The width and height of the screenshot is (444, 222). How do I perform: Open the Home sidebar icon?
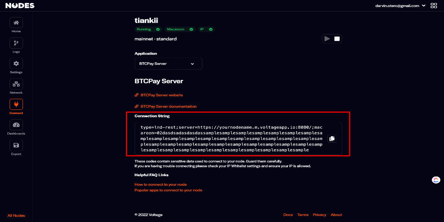(x=16, y=23)
